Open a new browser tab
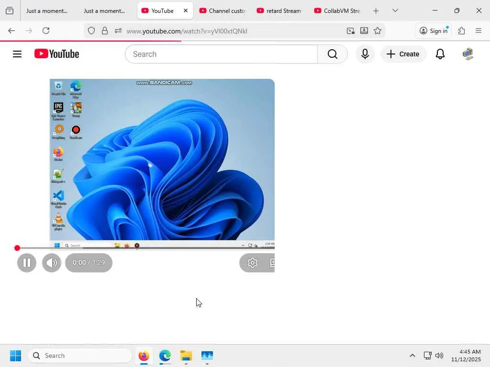 tap(376, 11)
